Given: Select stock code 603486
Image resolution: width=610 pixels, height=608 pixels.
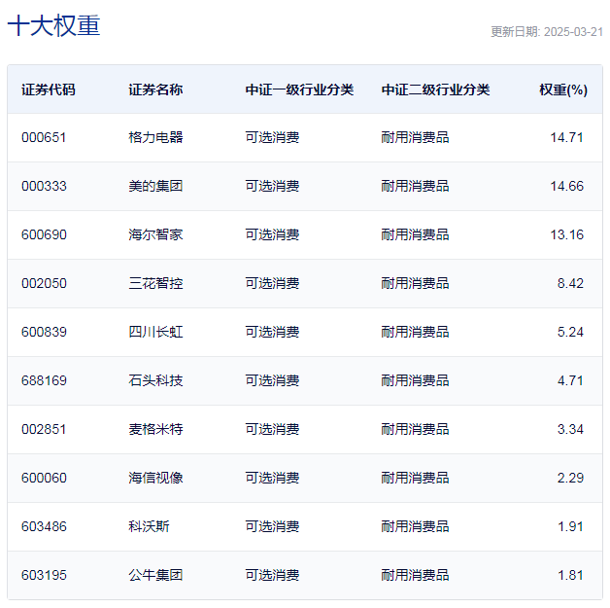Looking at the screenshot, I should point(44,526).
